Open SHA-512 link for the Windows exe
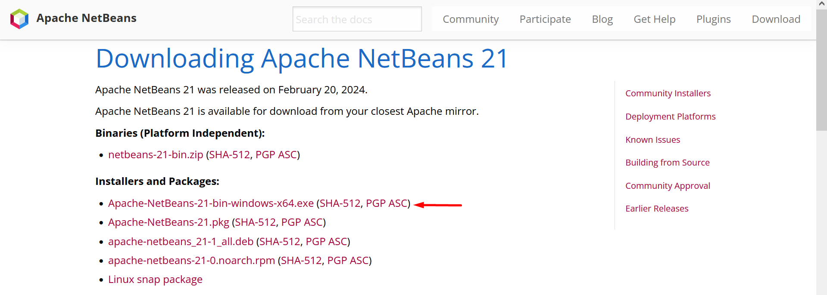 click(340, 203)
